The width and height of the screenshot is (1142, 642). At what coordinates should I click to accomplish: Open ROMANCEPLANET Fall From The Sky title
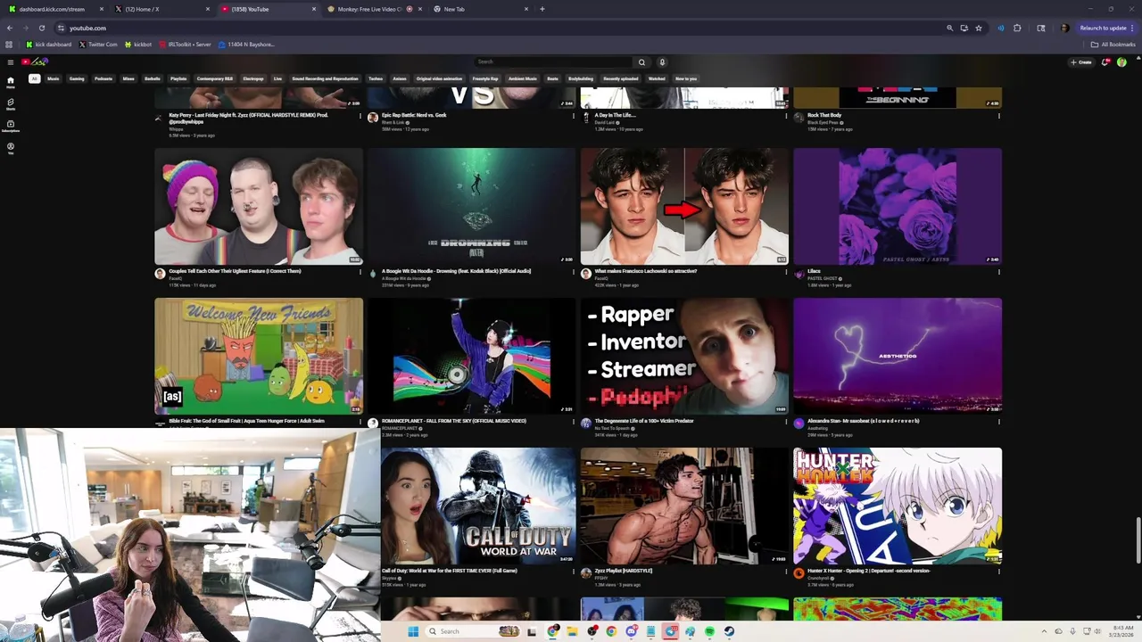(453, 421)
